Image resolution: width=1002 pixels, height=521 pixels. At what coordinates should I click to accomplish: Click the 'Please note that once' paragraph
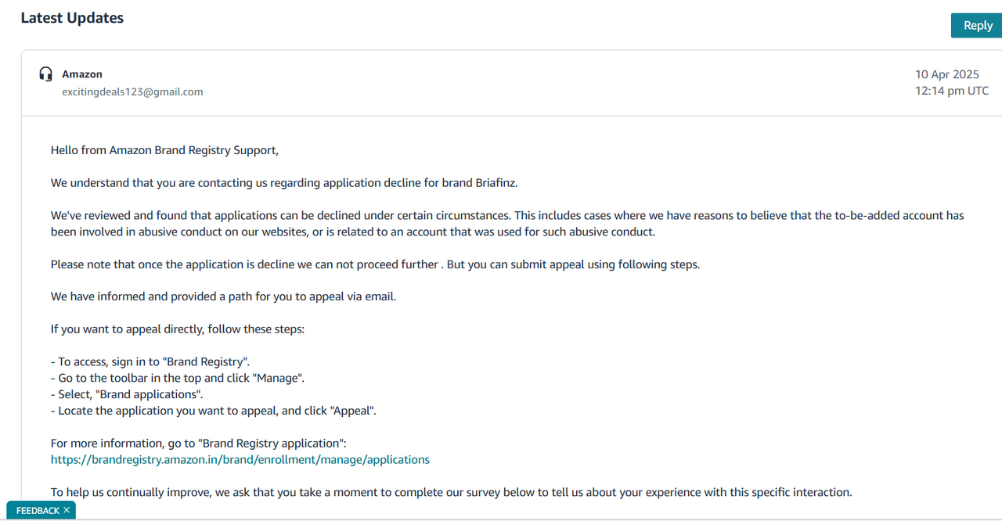pos(375,264)
